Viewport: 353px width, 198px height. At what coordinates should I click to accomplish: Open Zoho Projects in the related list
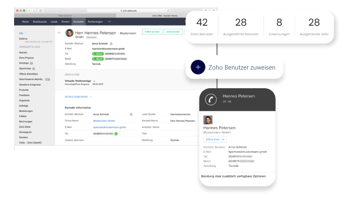[27, 58]
